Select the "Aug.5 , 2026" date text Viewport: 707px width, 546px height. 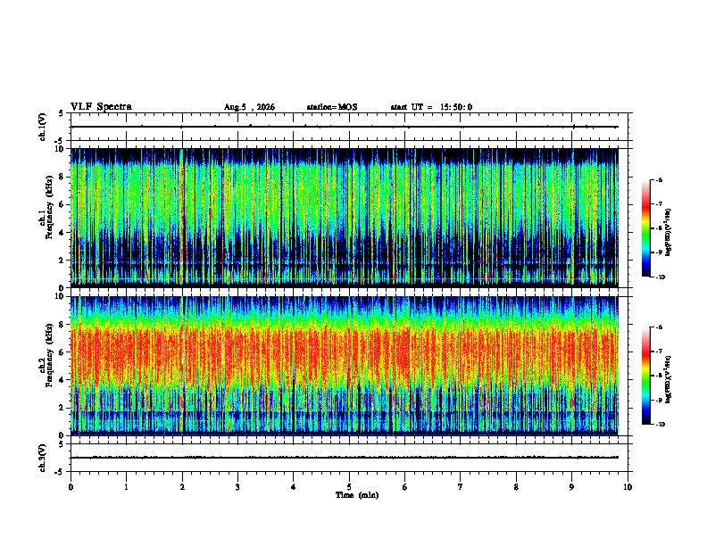(x=249, y=107)
